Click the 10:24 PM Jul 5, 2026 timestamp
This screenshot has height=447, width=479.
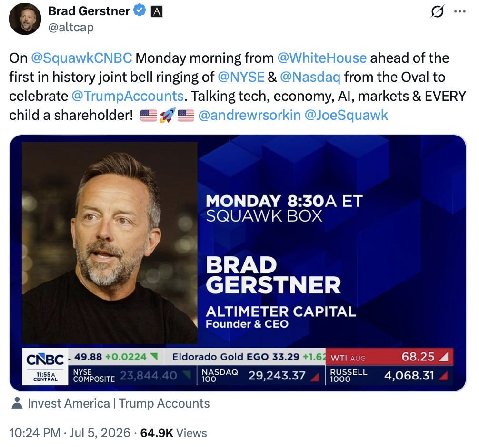click(70, 433)
